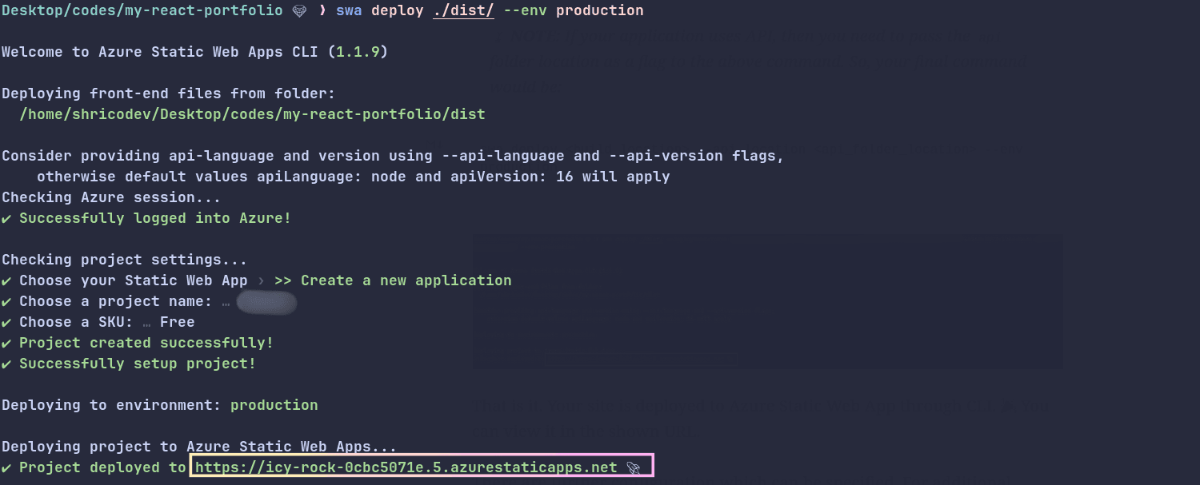Click the gem icon in the shell prompt
This screenshot has width=1200, height=485.
(x=299, y=11)
